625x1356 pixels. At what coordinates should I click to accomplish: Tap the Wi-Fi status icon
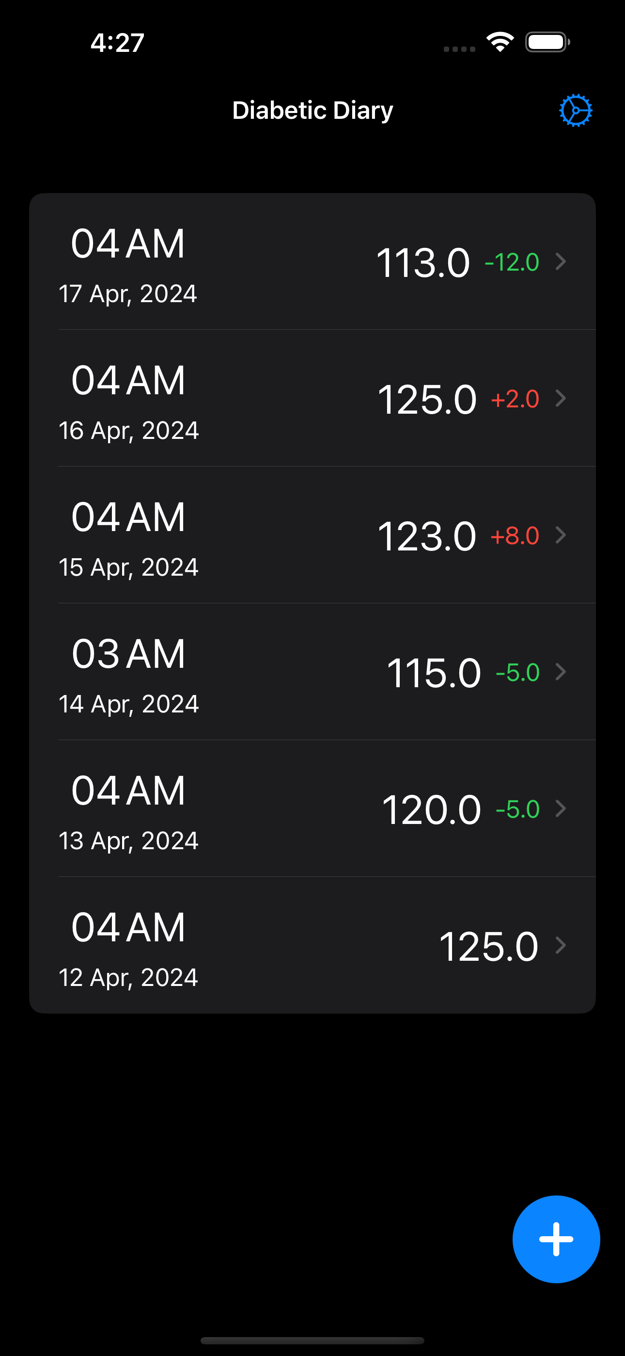tap(500, 42)
